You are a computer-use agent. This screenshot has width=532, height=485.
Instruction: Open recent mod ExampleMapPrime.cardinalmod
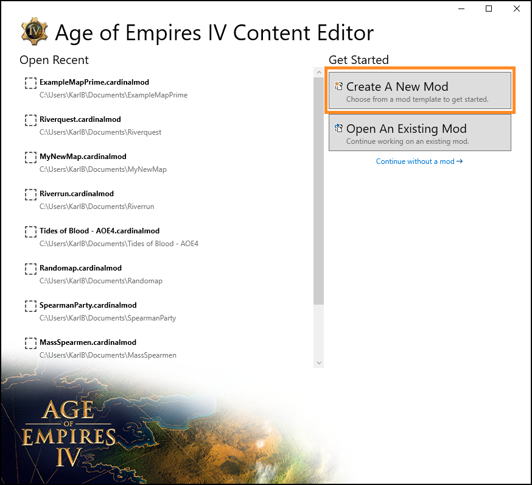[94, 82]
